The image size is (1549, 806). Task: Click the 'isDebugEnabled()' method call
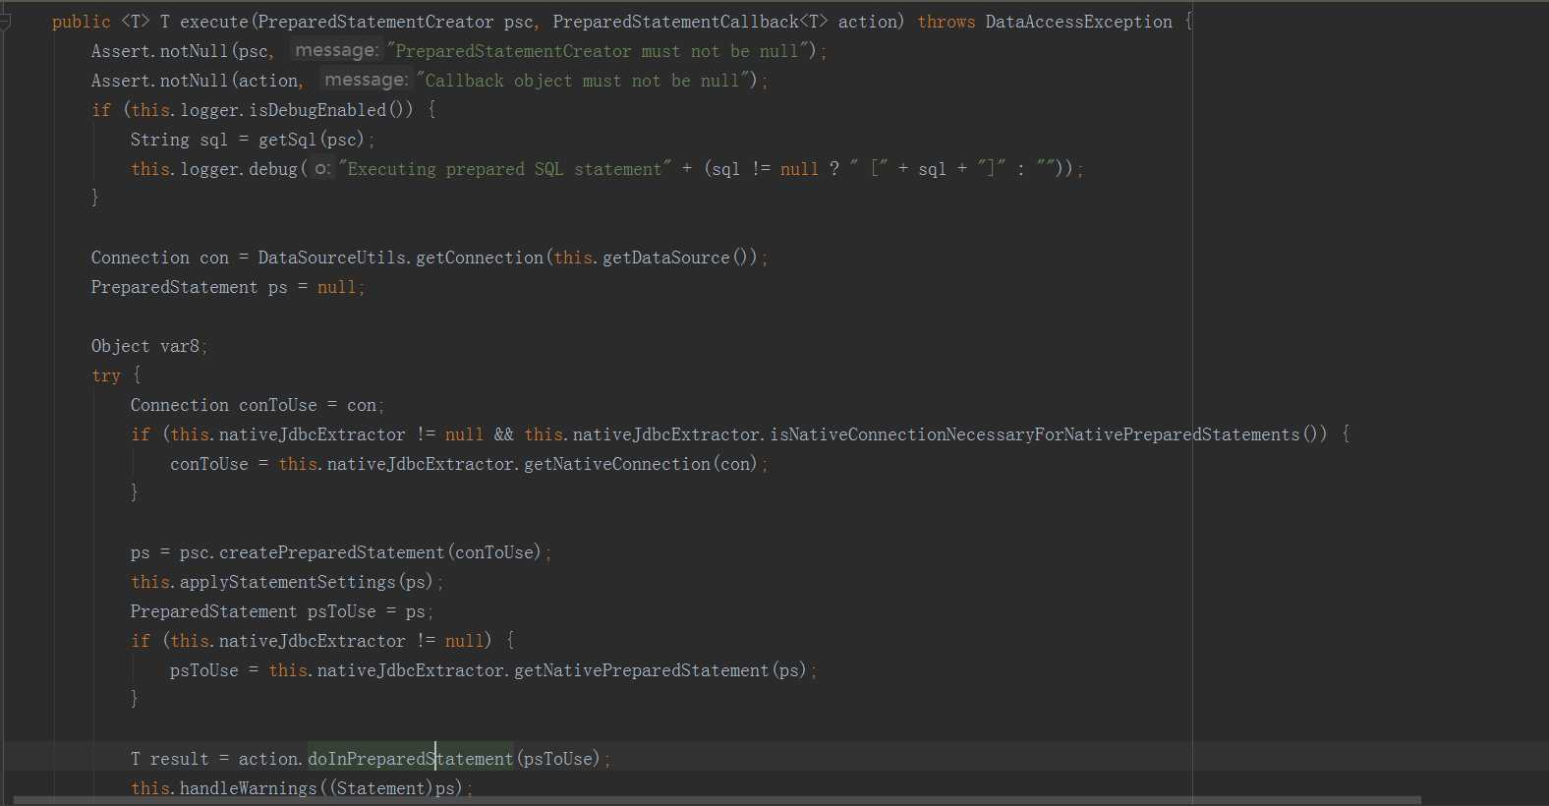[x=331, y=110]
